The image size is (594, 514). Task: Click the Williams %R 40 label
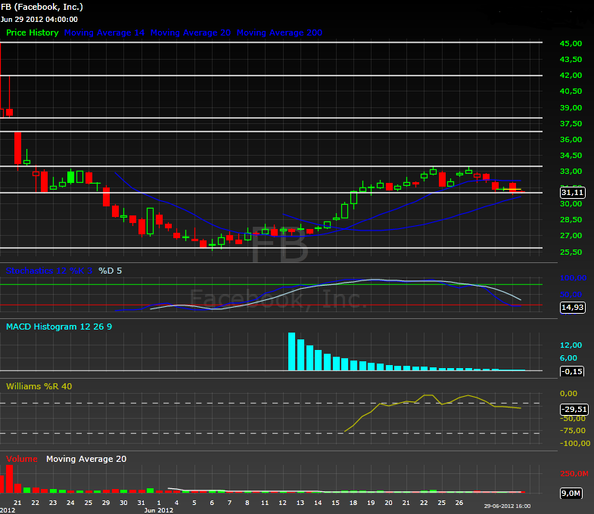click(39, 386)
